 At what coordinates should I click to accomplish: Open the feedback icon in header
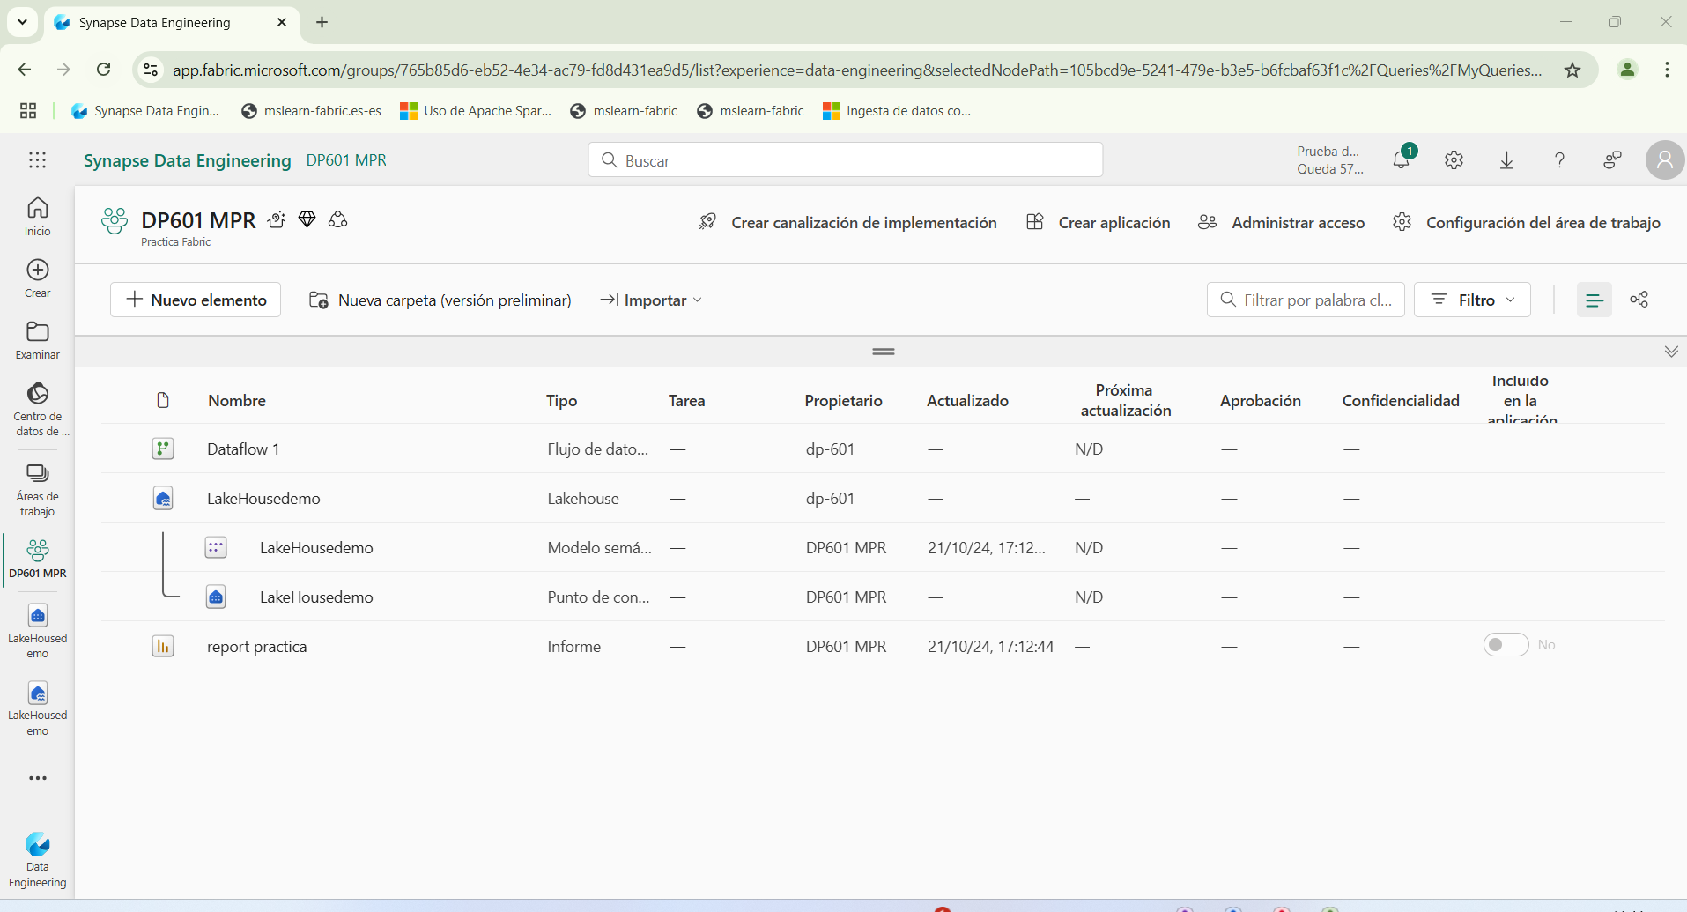pos(1612,159)
